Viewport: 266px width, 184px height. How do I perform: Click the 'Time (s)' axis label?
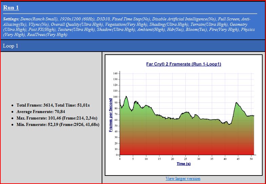click(184, 164)
